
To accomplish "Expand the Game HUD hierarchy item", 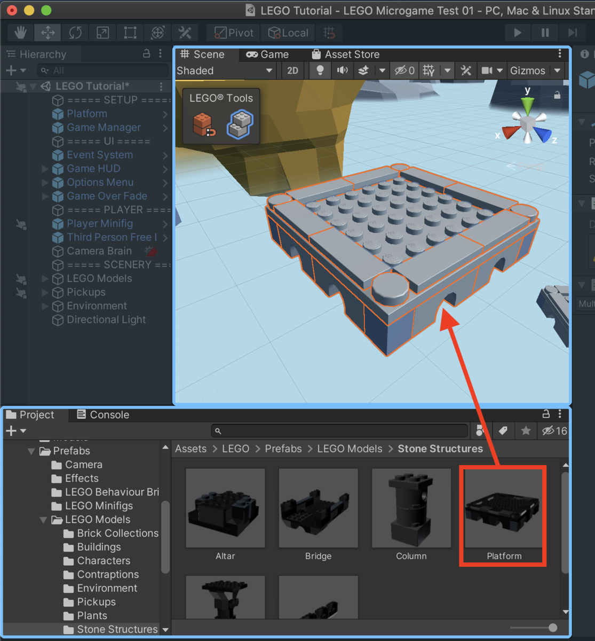I will click(x=45, y=168).
